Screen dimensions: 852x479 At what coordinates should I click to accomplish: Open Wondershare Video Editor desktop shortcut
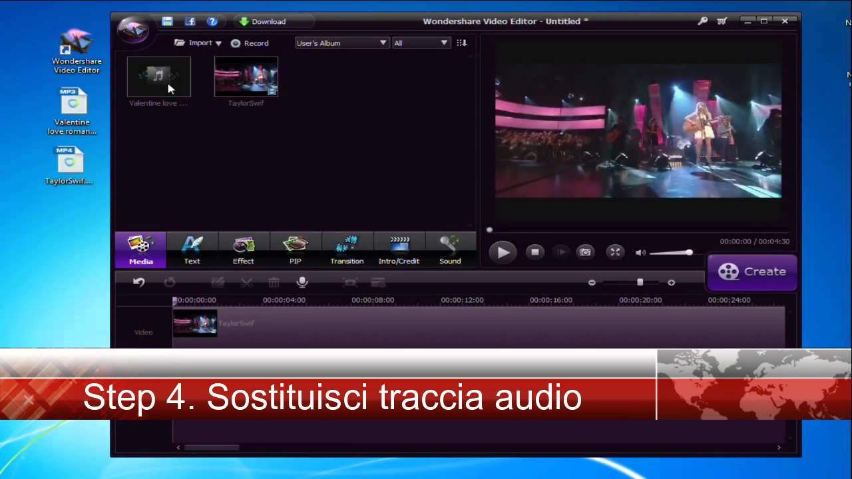click(77, 51)
